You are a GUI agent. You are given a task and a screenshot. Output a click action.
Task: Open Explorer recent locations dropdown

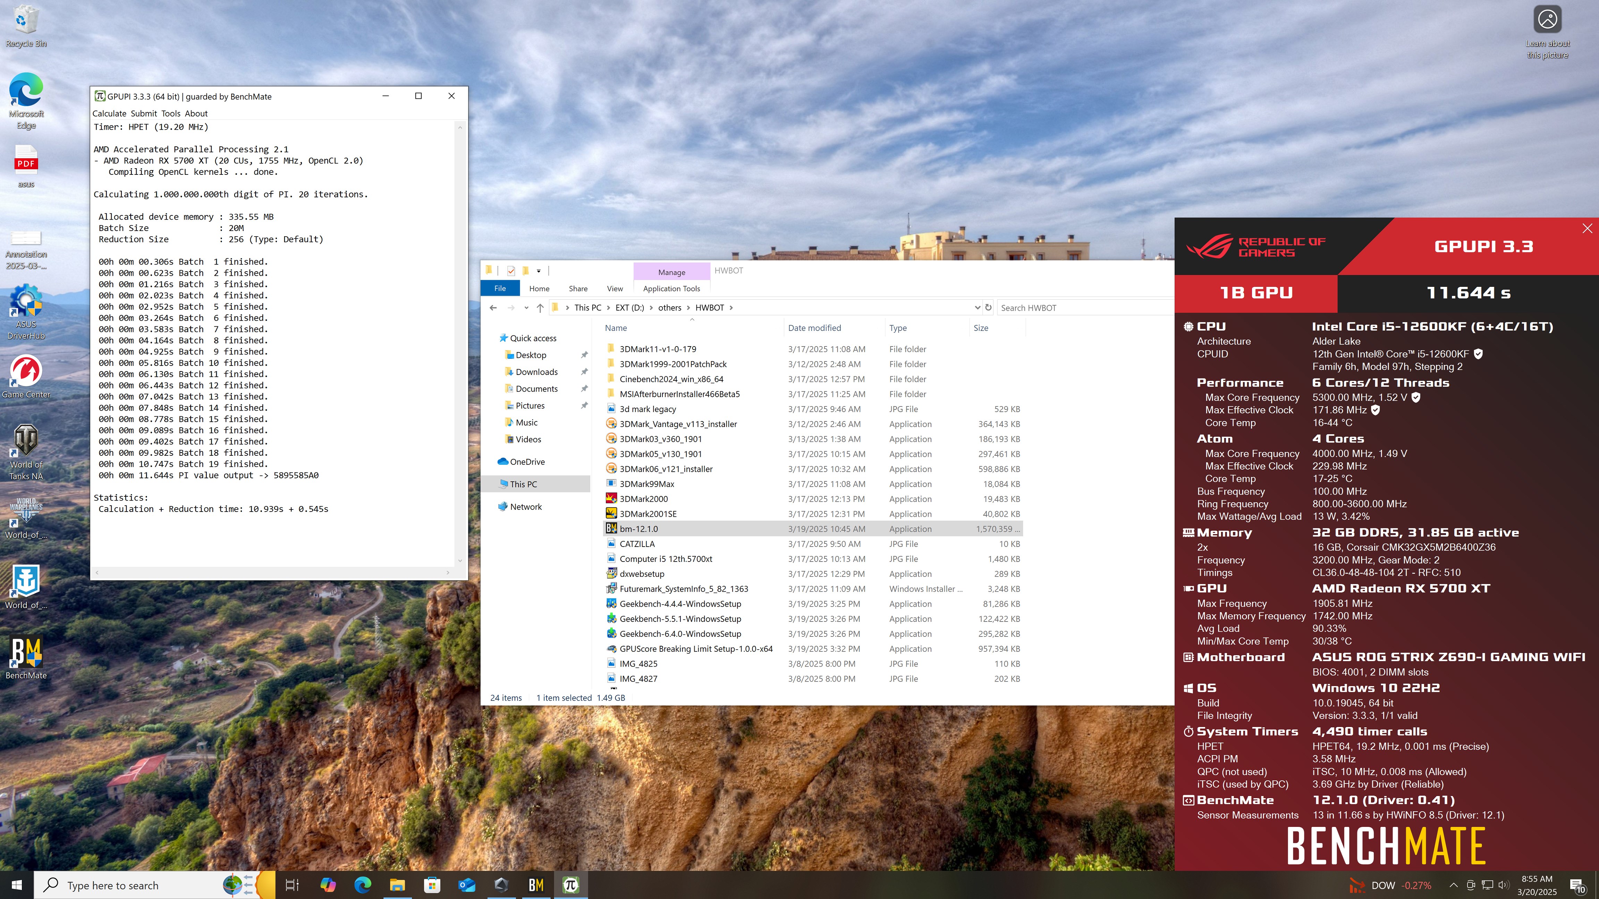tap(526, 308)
